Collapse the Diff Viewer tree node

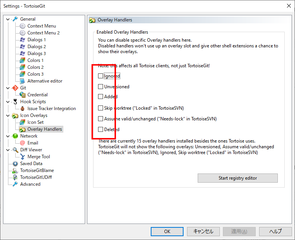point(8,150)
